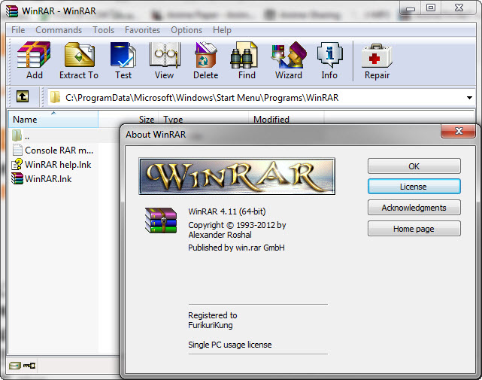This screenshot has height=380, width=482.
Task: Open the Acknowledgments button
Action: pyautogui.click(x=414, y=208)
